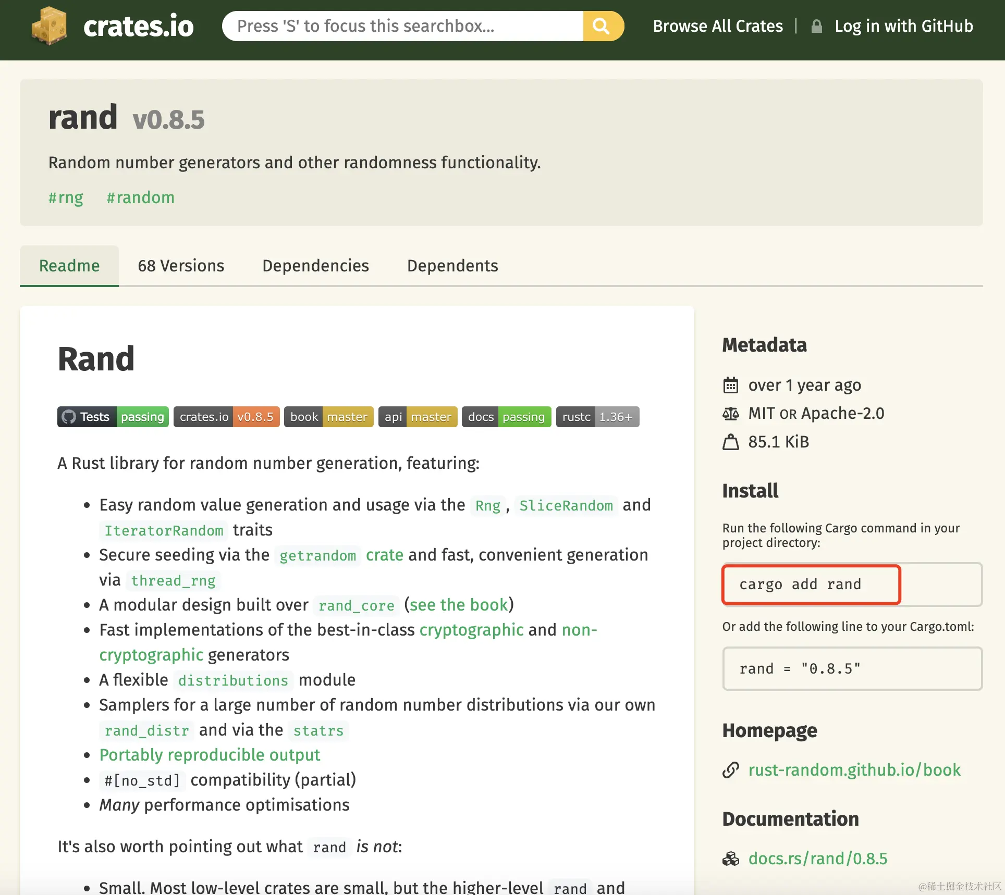Switch to the Readme tab
The width and height of the screenshot is (1005, 895).
[69, 266]
